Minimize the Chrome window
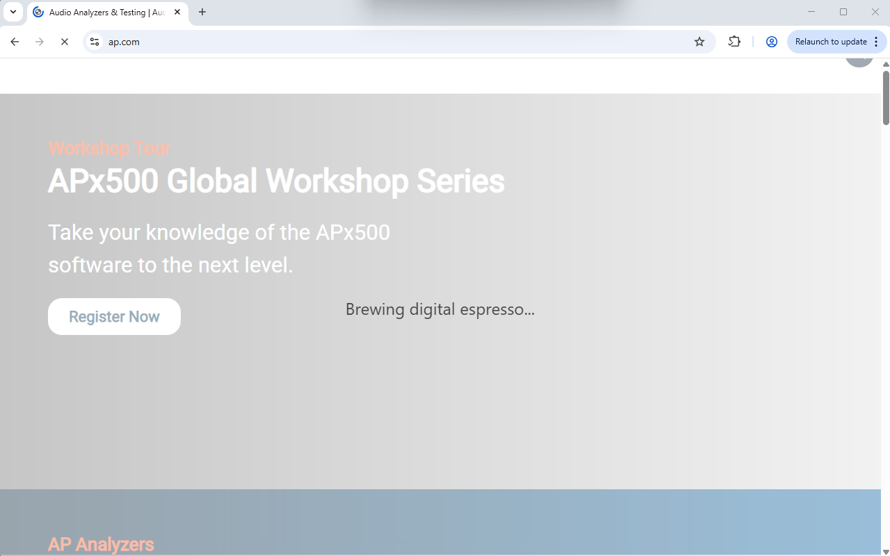Viewport: 890px width, 556px height. point(811,12)
